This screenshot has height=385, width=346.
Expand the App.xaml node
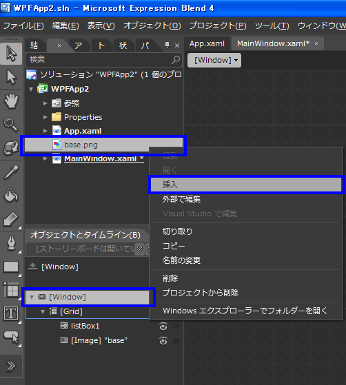[x=45, y=131]
